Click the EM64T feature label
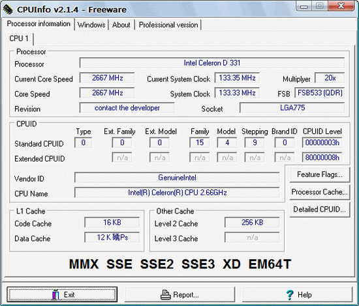This screenshot has height=306, width=359. (x=270, y=264)
